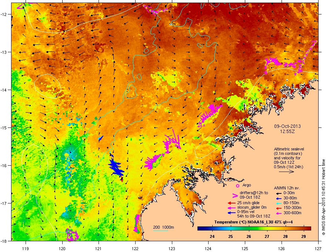Click the longitude axis label 123
Image resolution: width=326 pixels, height=252 pixels.
point(172,248)
